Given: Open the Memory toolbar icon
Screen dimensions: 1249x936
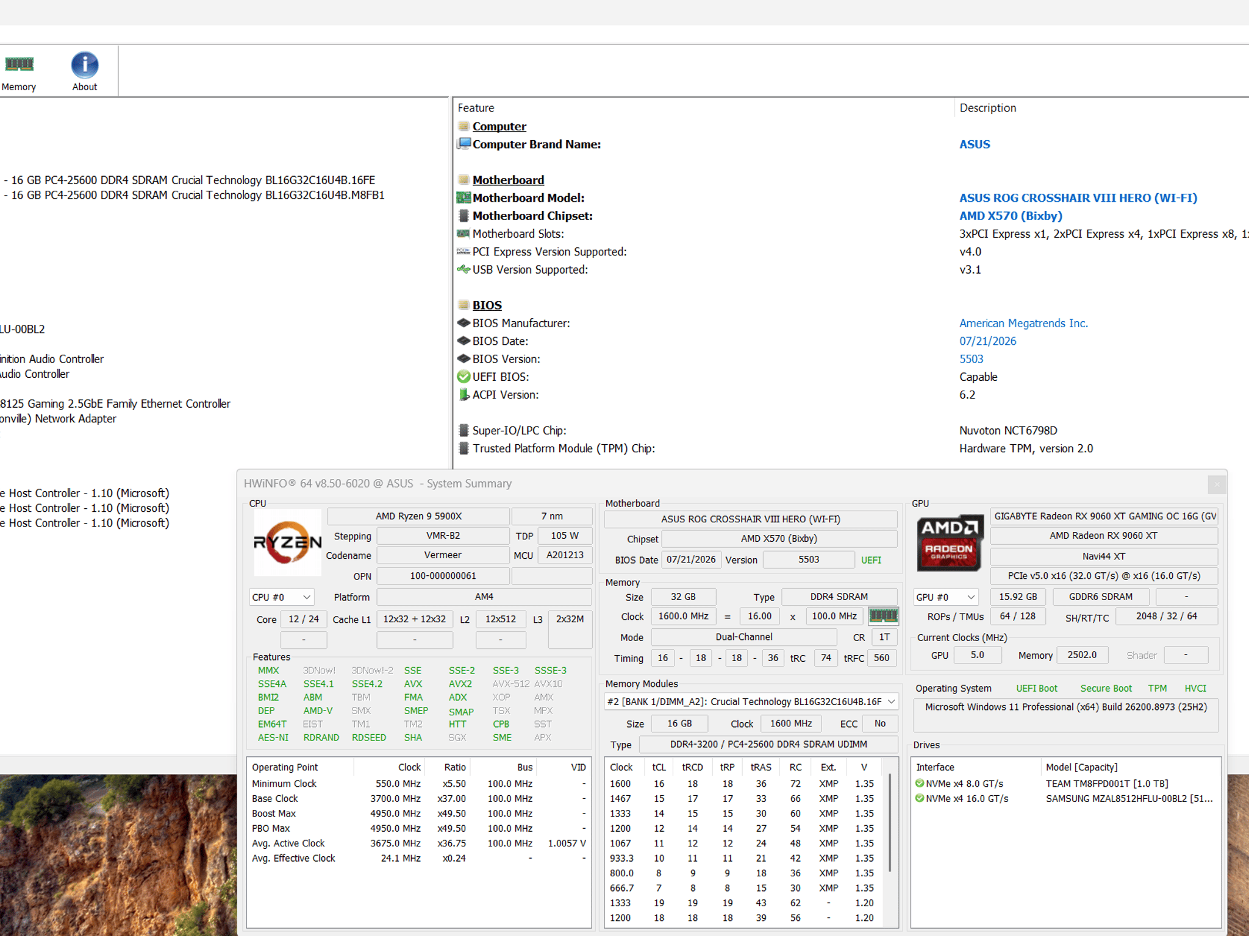Looking at the screenshot, I should pyautogui.click(x=19, y=71).
